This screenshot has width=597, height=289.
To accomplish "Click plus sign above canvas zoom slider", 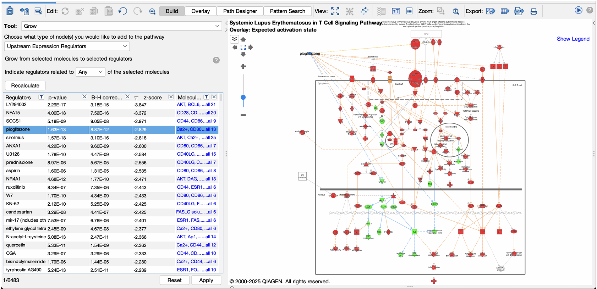I will tap(243, 66).
